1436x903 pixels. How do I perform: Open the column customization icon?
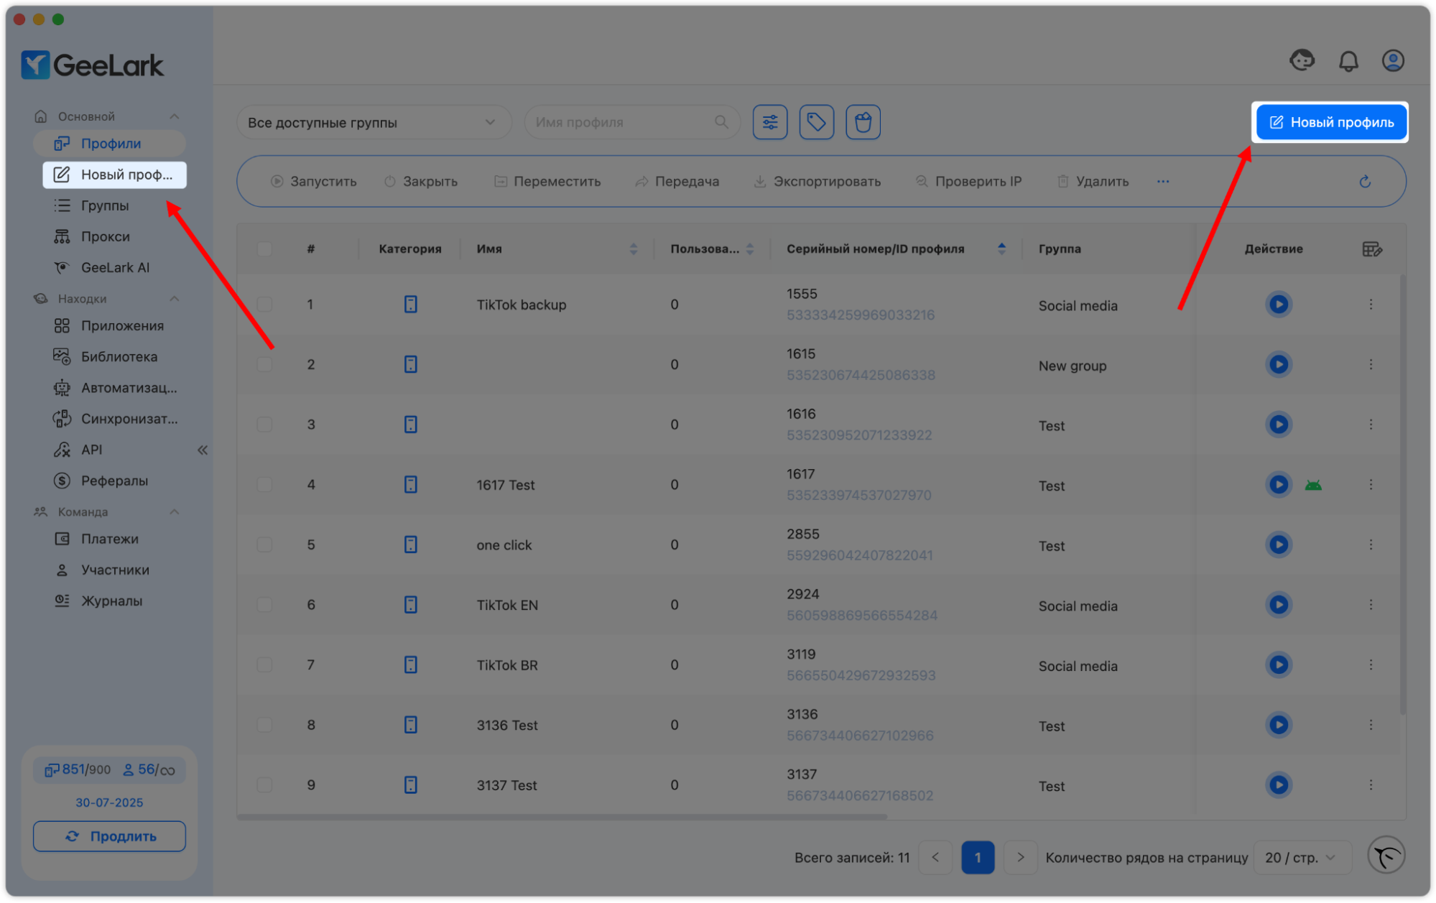1371,249
